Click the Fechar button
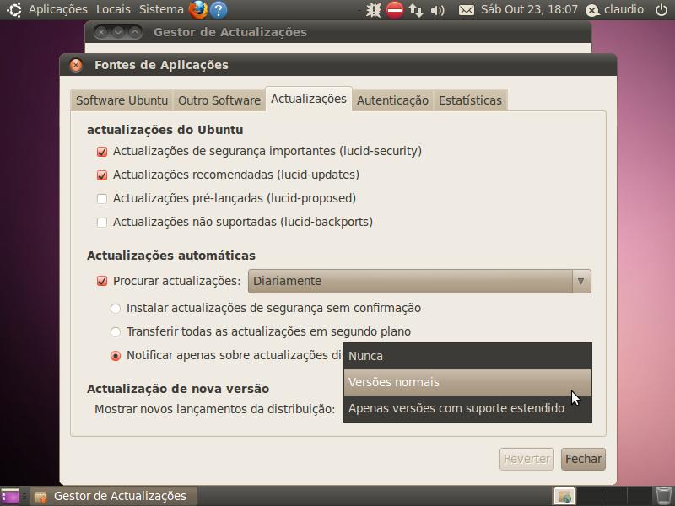 [x=583, y=459]
